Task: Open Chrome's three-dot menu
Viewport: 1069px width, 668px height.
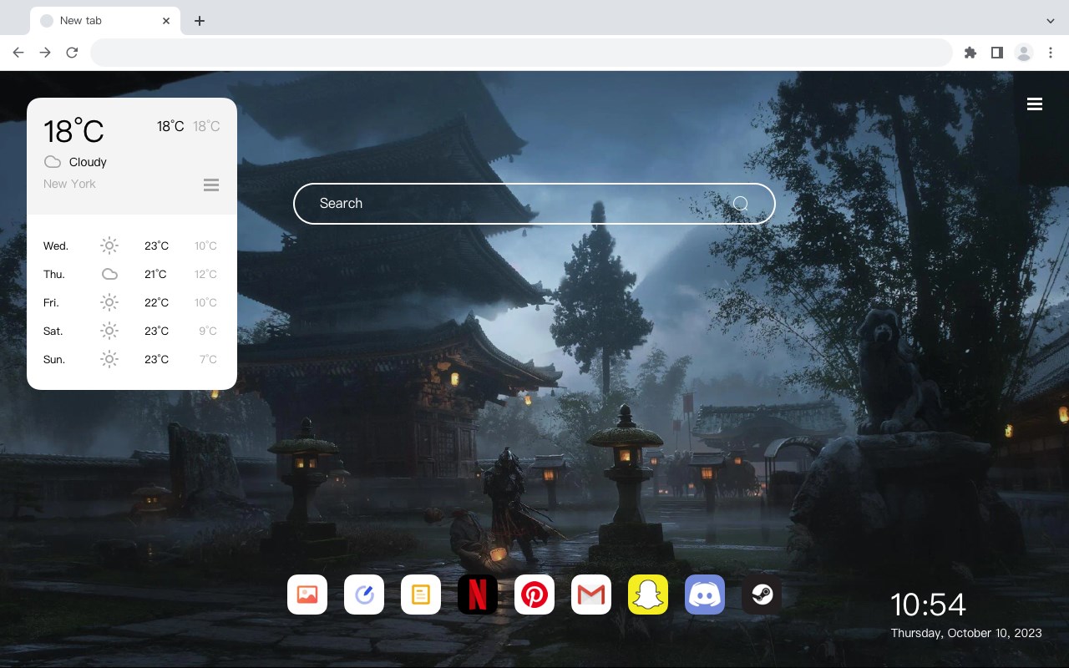Action: tap(1051, 53)
